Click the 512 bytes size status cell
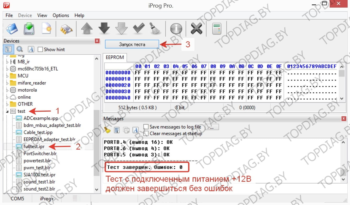 (138, 107)
